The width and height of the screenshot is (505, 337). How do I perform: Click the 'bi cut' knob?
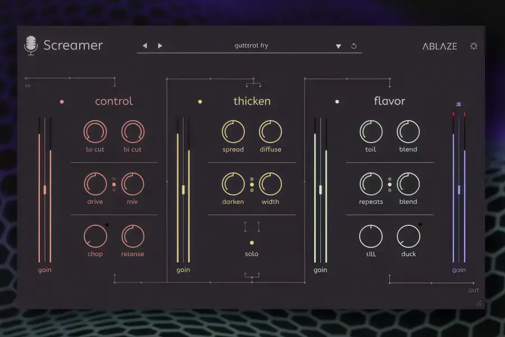(132, 131)
